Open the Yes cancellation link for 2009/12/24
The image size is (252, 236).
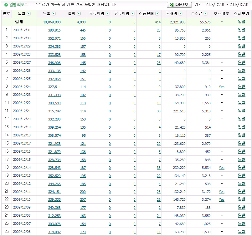pos(222,87)
